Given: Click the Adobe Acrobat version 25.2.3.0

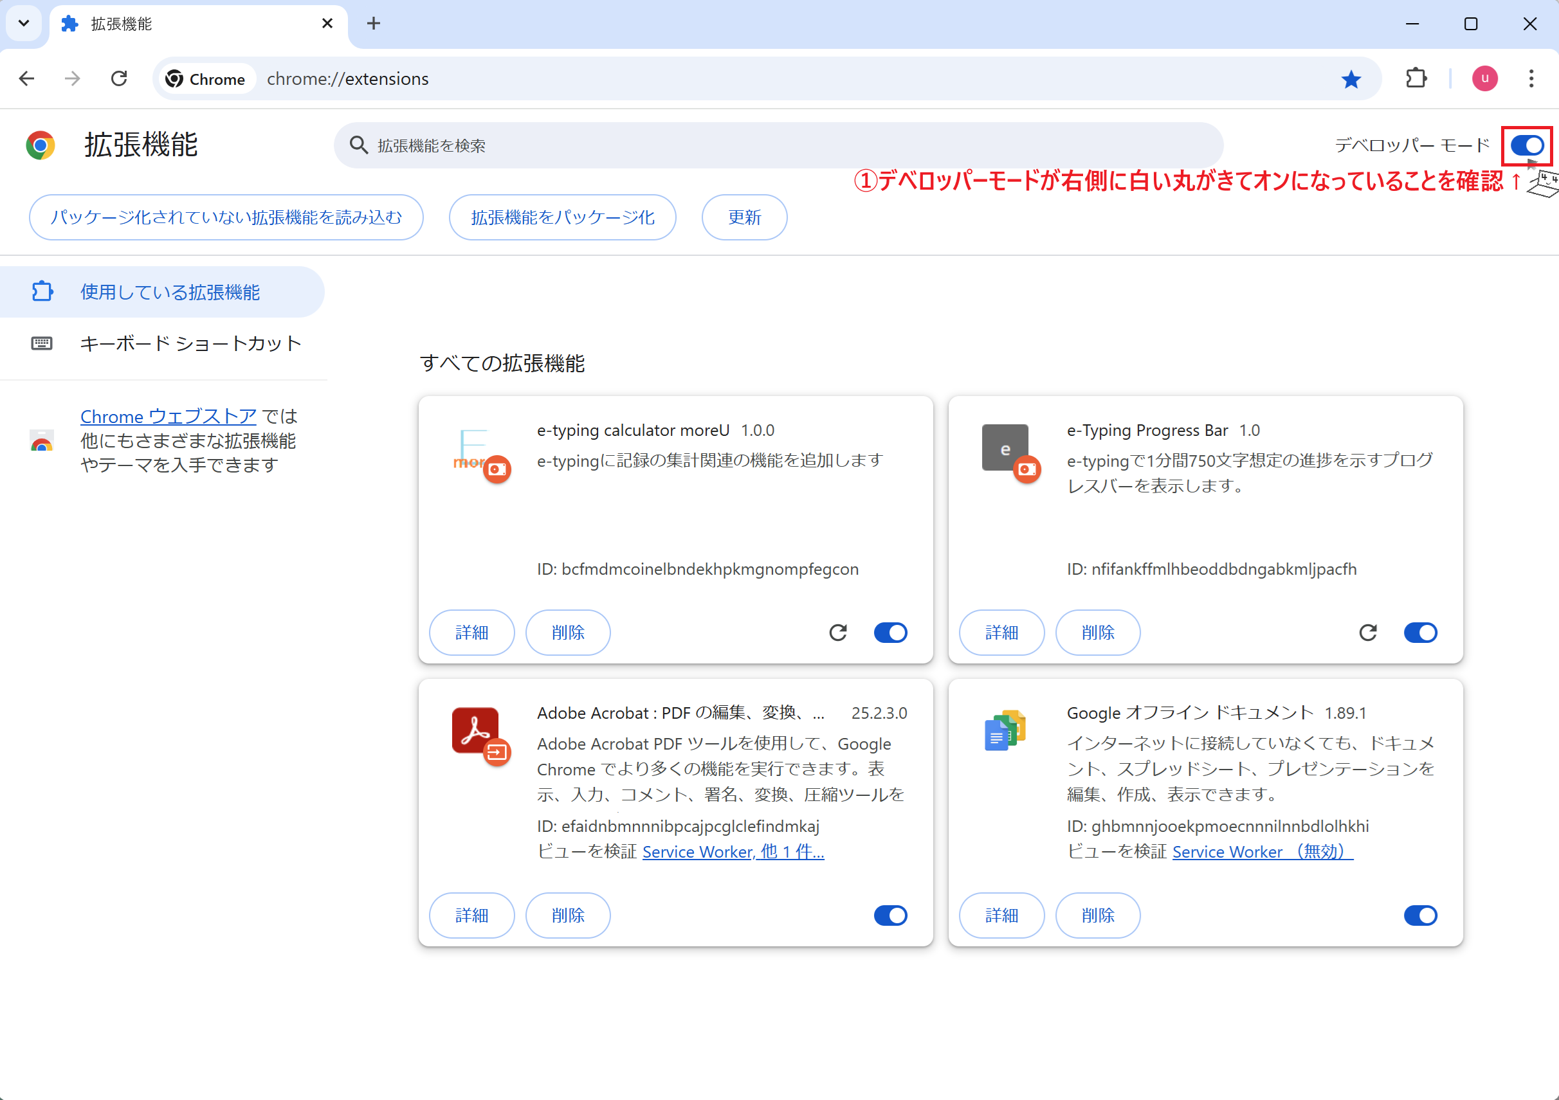Looking at the screenshot, I should pos(879,713).
